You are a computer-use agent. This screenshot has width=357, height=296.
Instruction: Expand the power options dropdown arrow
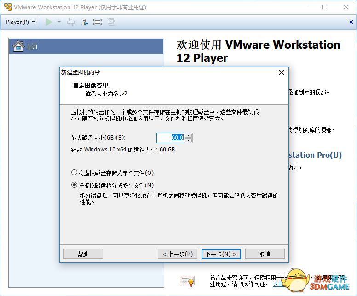[x=59, y=22]
